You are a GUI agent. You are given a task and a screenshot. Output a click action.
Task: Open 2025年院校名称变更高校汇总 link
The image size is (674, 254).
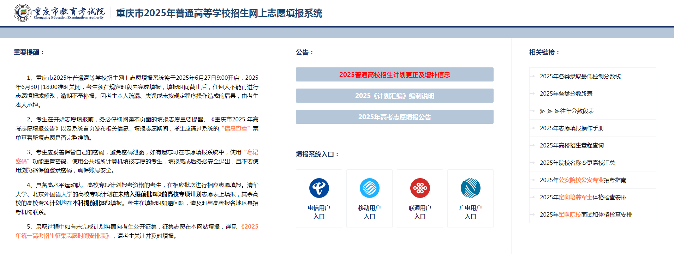(577, 163)
